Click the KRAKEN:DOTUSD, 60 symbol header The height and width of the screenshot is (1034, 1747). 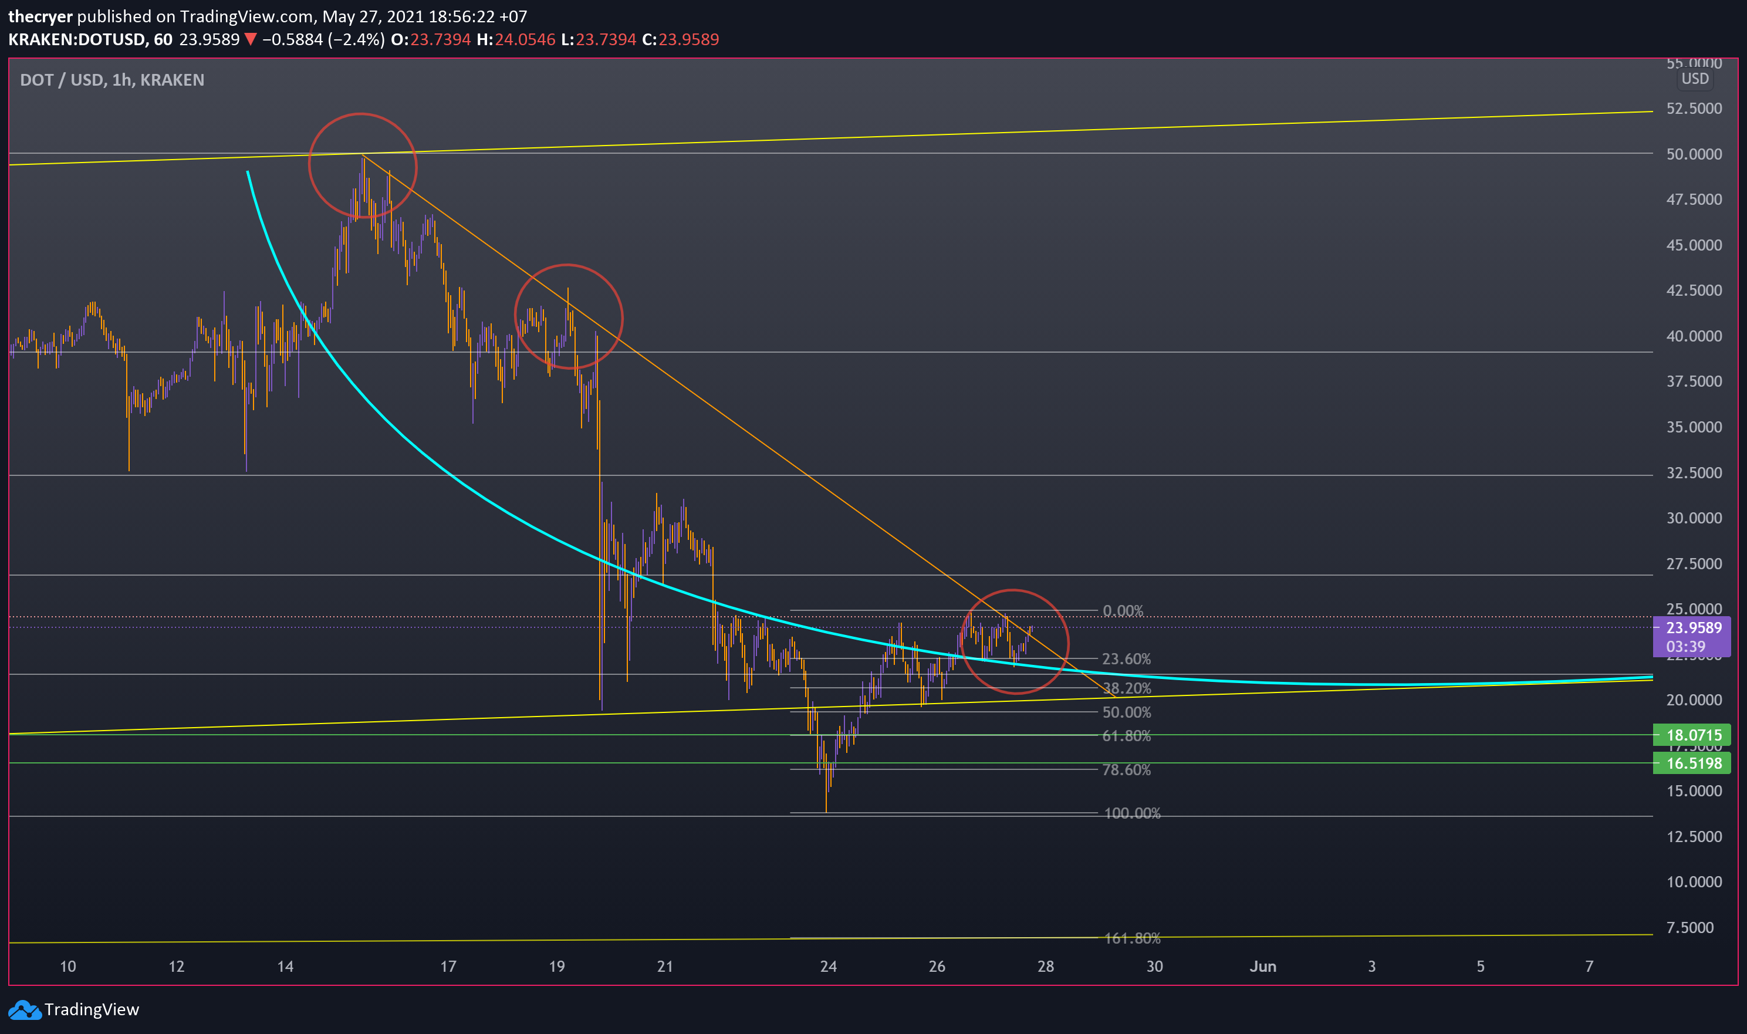click(90, 39)
